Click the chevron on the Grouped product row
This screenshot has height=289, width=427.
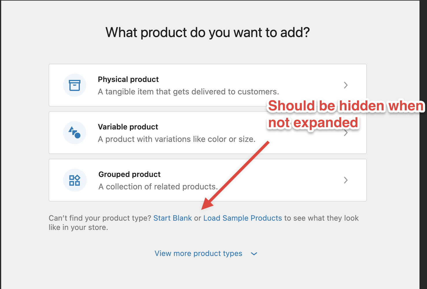tap(346, 180)
